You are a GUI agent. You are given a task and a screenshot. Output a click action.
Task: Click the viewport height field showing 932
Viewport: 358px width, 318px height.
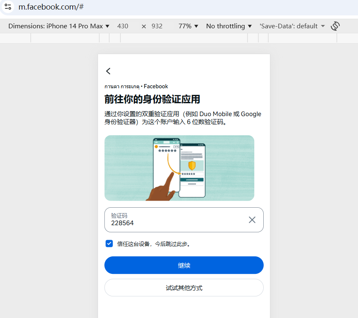click(x=157, y=26)
